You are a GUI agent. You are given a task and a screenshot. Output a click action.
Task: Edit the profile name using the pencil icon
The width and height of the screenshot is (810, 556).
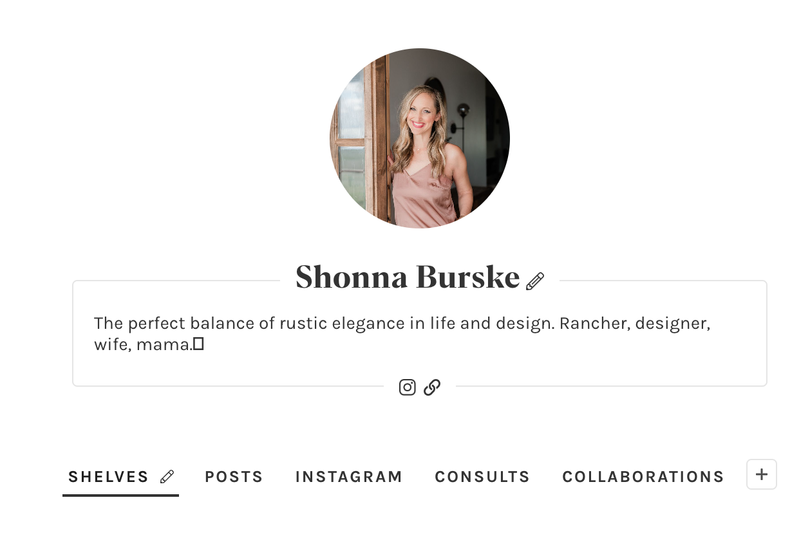(x=535, y=281)
